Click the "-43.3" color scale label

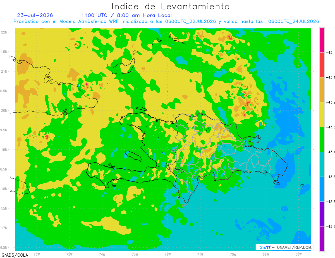[x=330, y=127]
